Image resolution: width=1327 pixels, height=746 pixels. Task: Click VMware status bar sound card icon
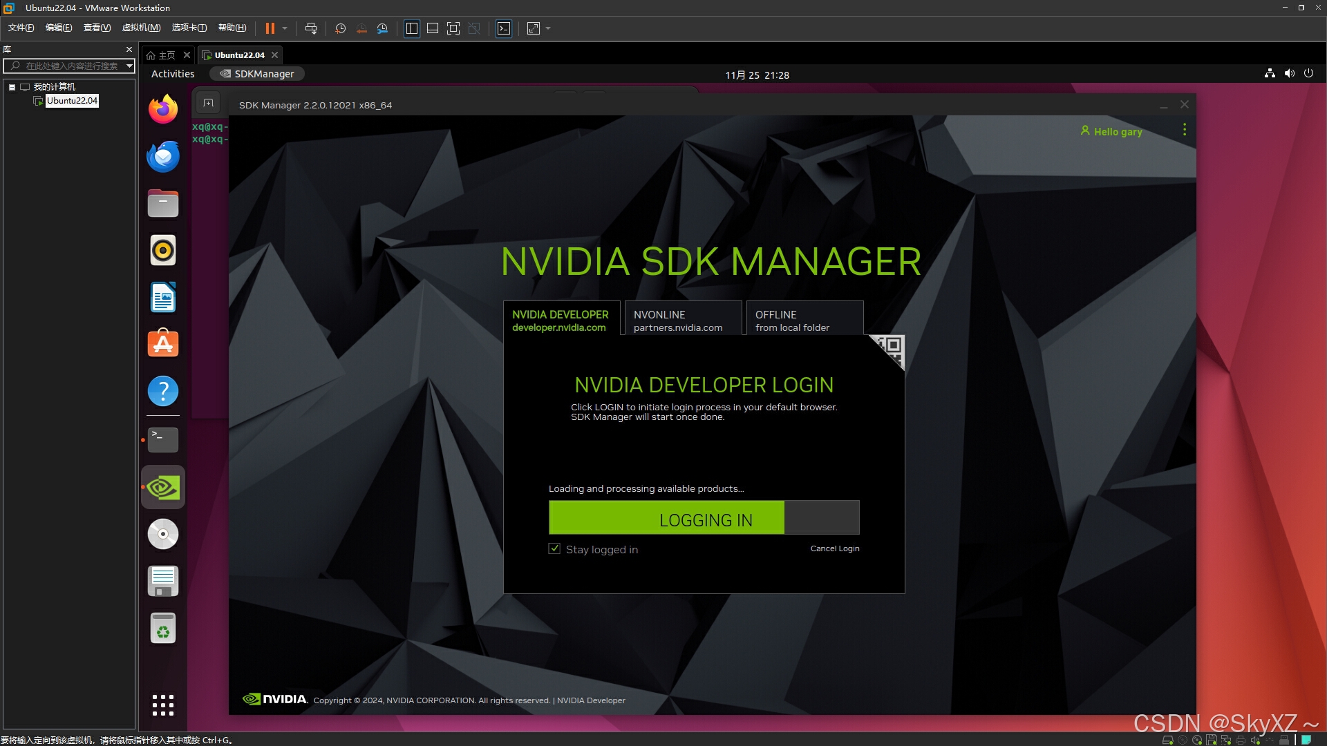coord(1255,740)
